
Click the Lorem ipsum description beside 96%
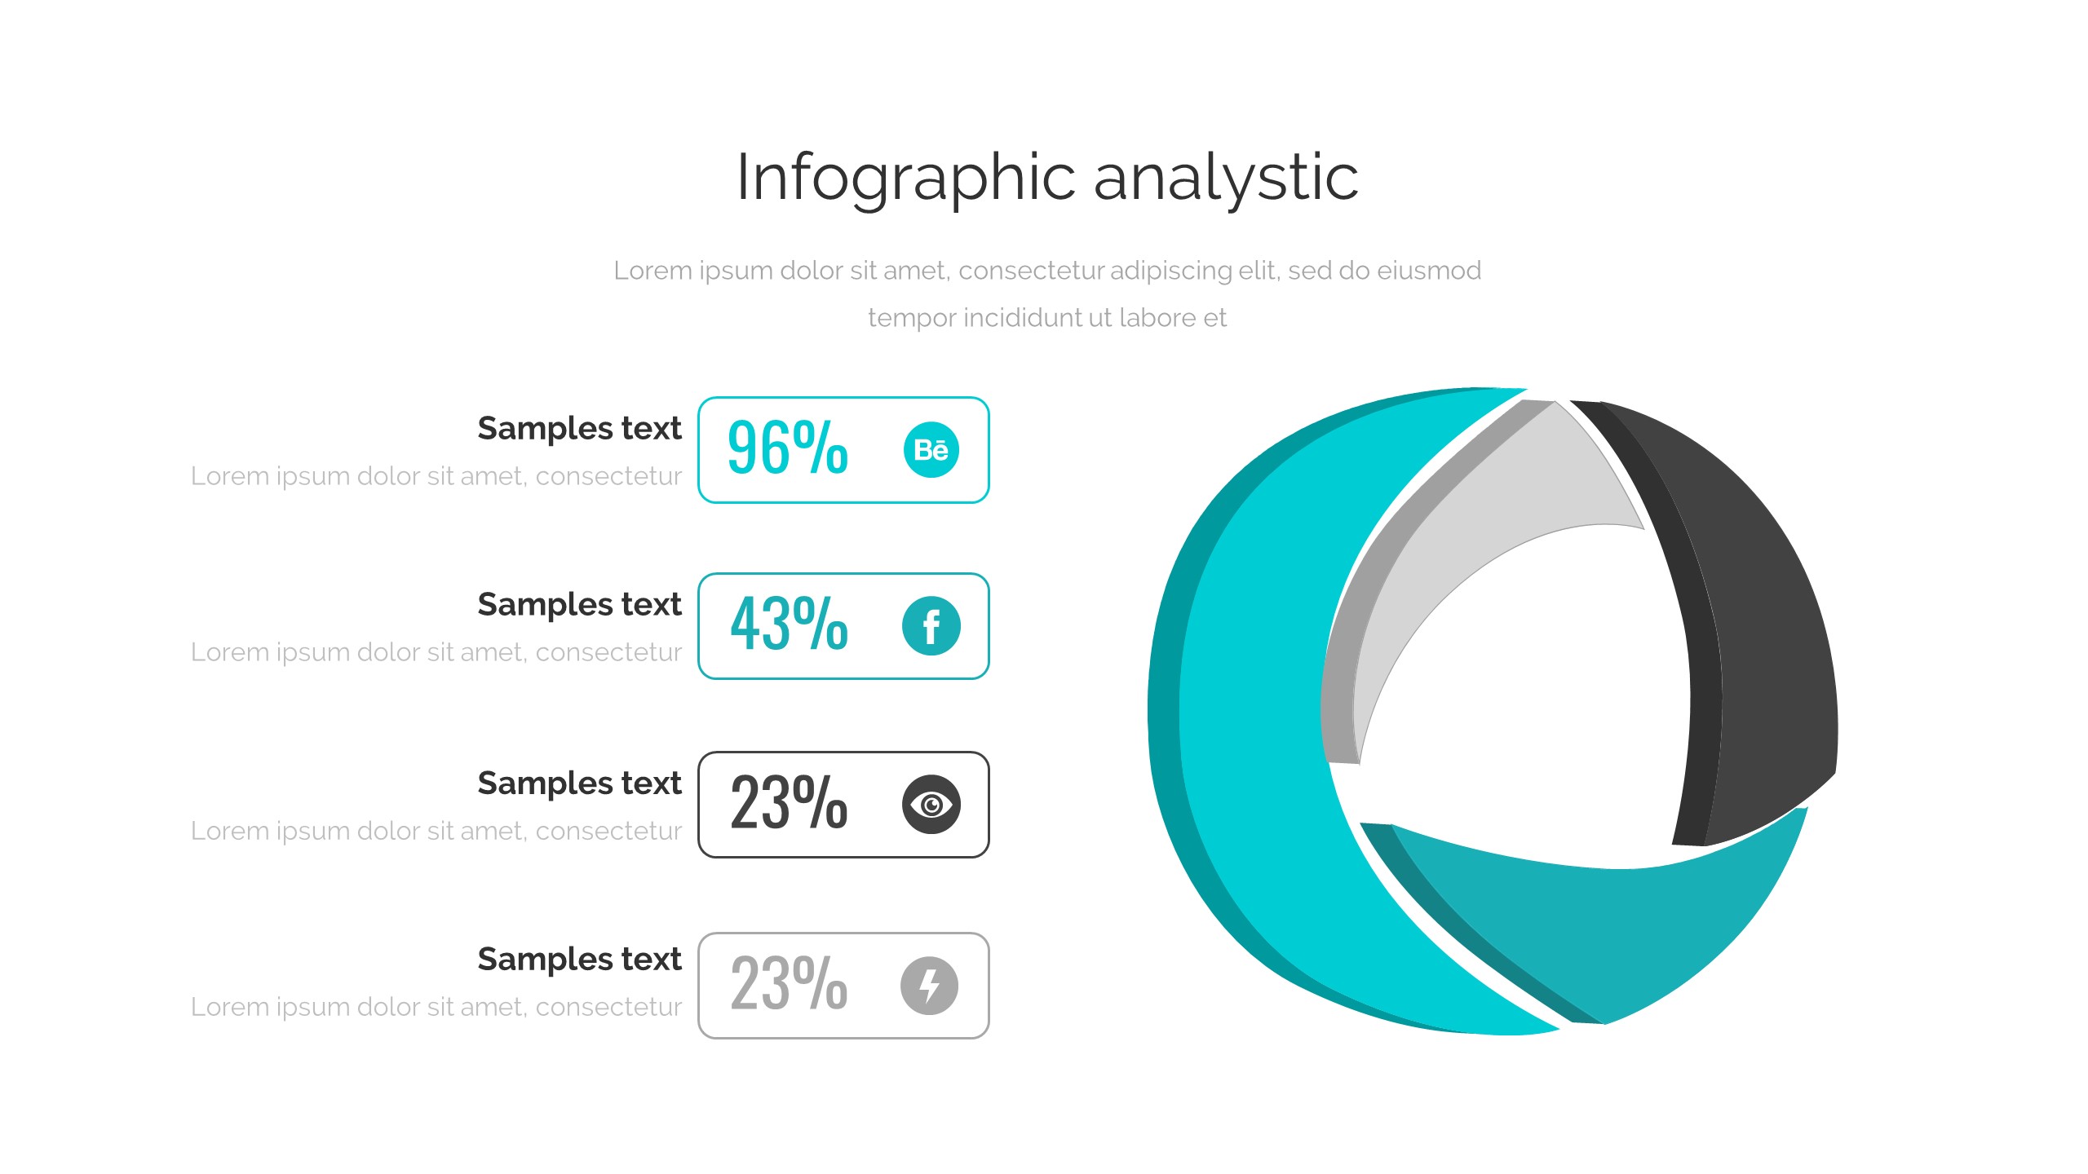(436, 476)
